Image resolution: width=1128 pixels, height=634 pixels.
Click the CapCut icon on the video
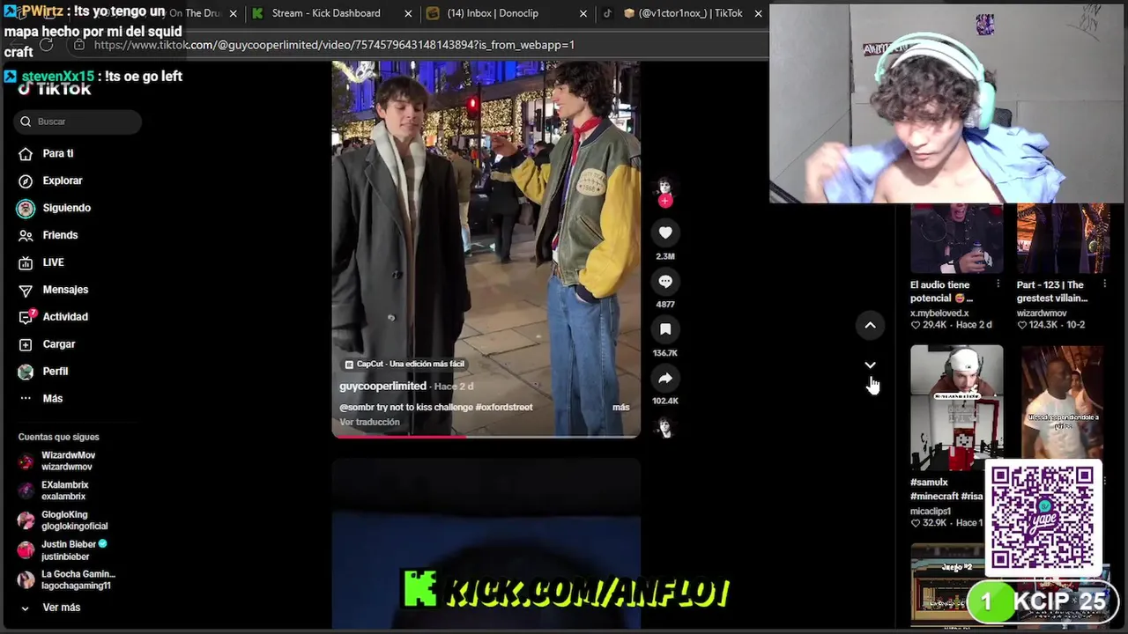click(x=349, y=364)
